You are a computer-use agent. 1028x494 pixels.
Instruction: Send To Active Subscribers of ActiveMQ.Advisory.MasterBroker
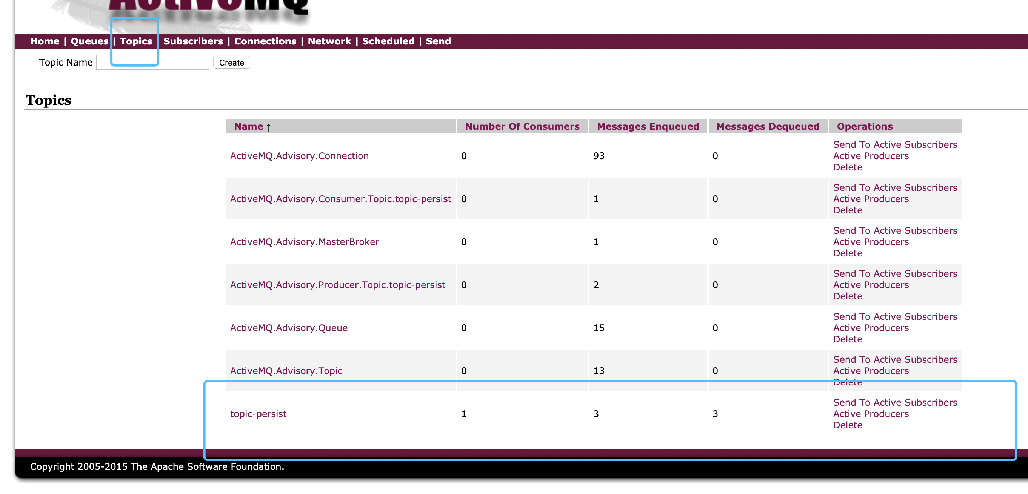pyautogui.click(x=895, y=230)
